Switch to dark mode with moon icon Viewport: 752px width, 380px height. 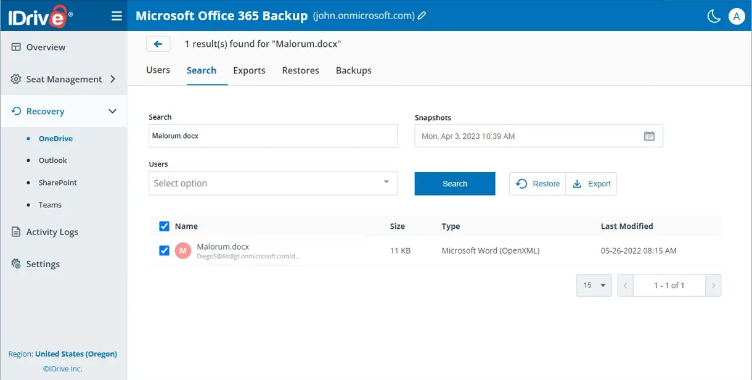point(714,16)
